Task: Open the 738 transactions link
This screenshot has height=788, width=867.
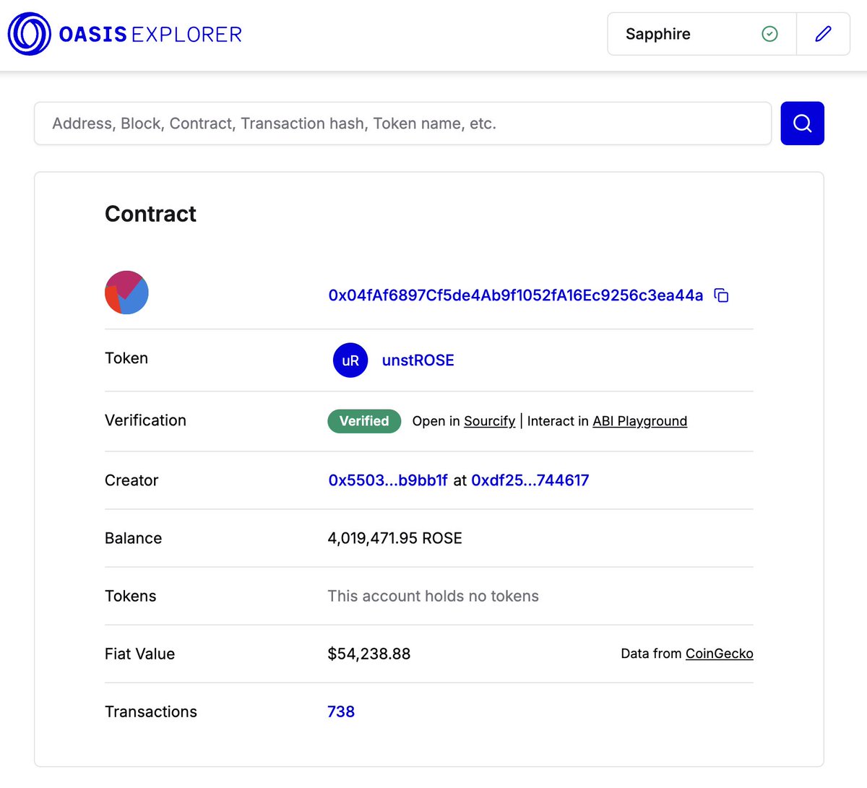Action: (341, 711)
